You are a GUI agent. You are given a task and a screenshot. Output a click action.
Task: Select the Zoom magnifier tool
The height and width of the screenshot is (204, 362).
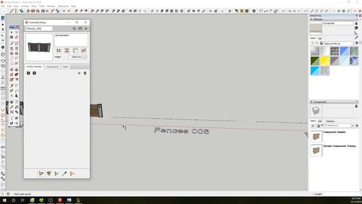(11, 107)
